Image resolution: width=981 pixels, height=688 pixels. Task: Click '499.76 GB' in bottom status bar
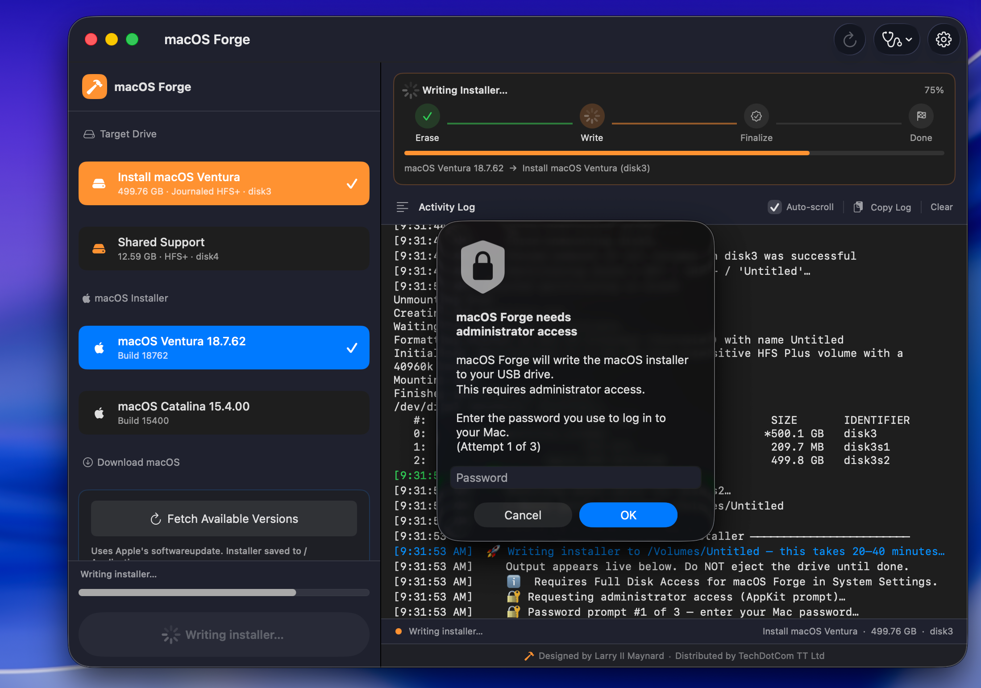click(894, 631)
